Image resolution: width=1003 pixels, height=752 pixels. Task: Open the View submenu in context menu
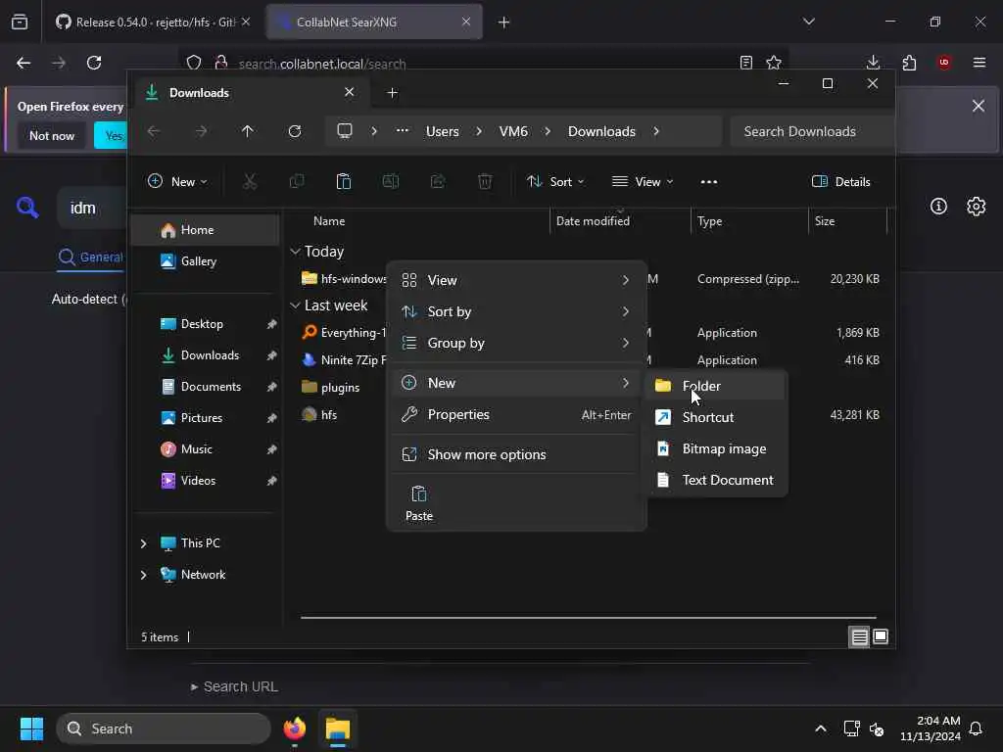516,280
